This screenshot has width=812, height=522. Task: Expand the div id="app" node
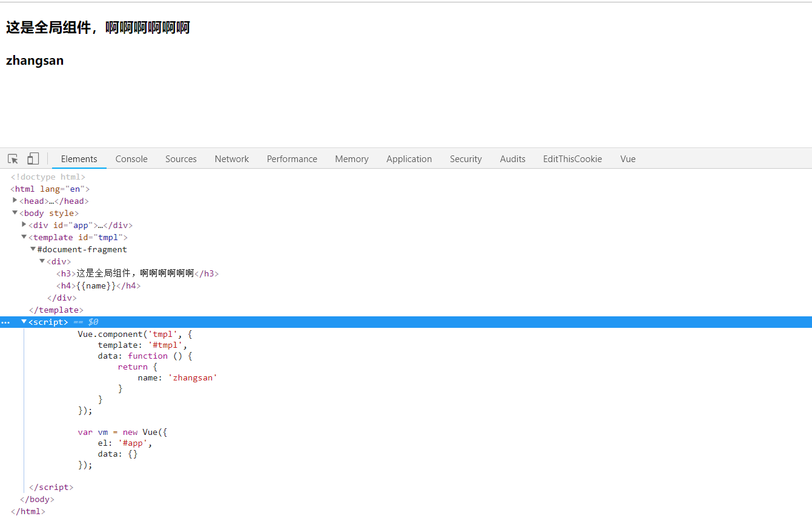[x=24, y=224]
